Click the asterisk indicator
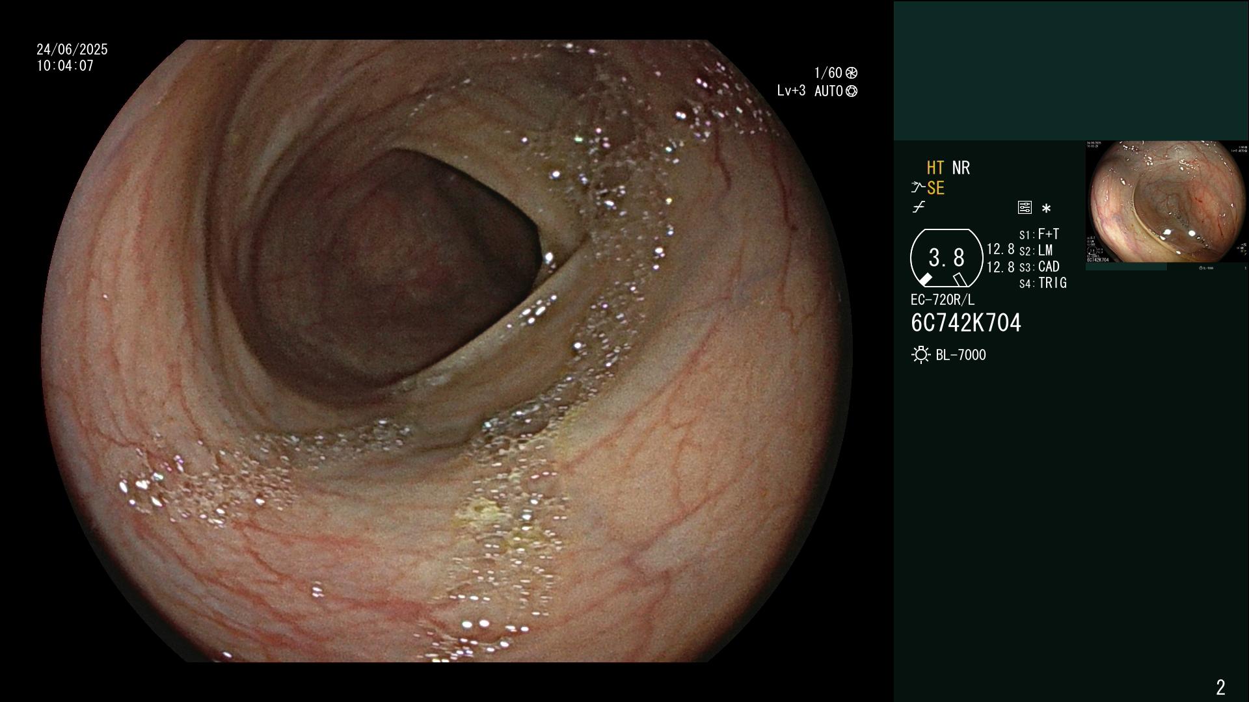The image size is (1249, 702). coord(1046,209)
